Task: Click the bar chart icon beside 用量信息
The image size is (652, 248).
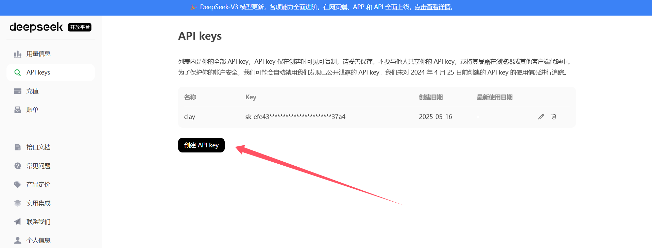Action: click(x=18, y=54)
